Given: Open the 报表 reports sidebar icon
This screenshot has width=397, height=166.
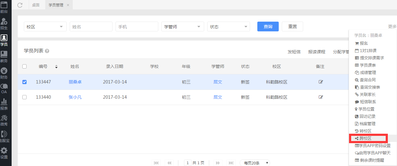Looking at the screenshot, I should pyautogui.click(x=4, y=104).
